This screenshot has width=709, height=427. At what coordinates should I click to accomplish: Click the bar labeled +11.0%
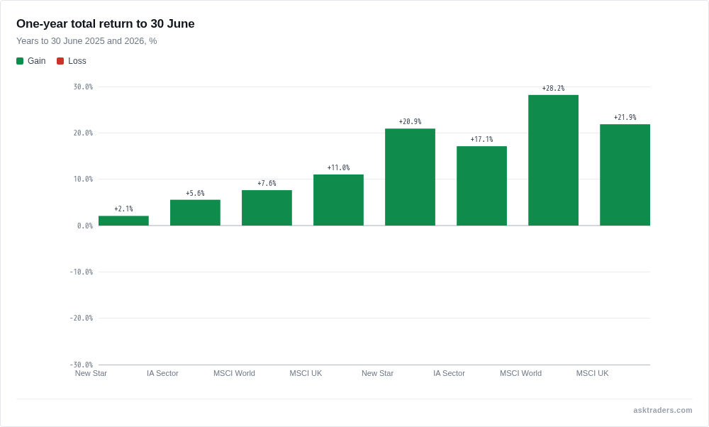click(x=338, y=200)
